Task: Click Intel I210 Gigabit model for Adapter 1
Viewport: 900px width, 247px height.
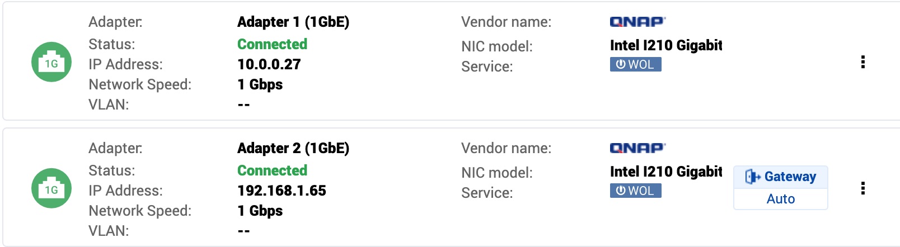Action: [x=665, y=45]
